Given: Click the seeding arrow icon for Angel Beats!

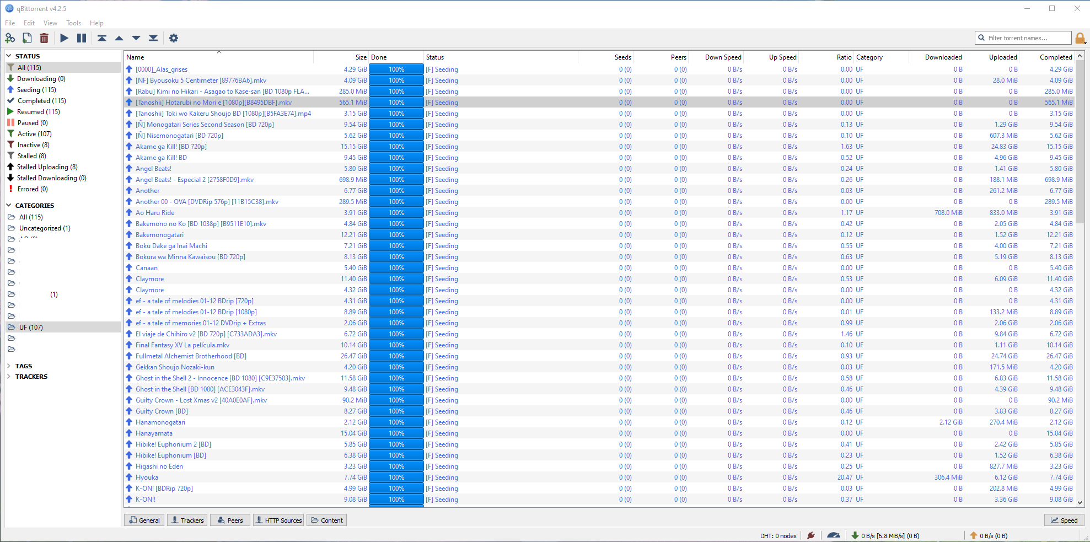Looking at the screenshot, I should [129, 168].
